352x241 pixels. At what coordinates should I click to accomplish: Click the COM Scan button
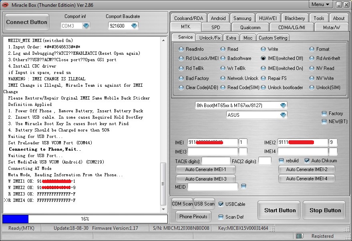click(182, 203)
